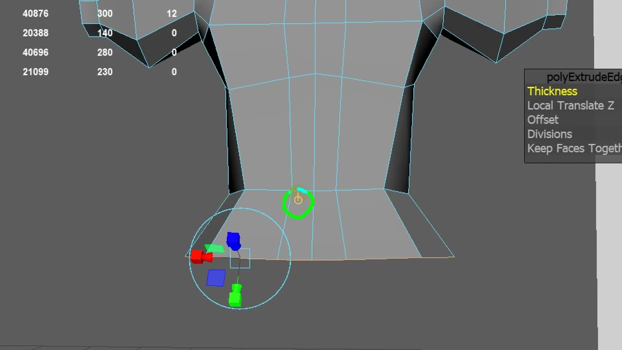The height and width of the screenshot is (350, 622).
Task: Select the Keep Faces Together attribute
Action: coord(574,148)
